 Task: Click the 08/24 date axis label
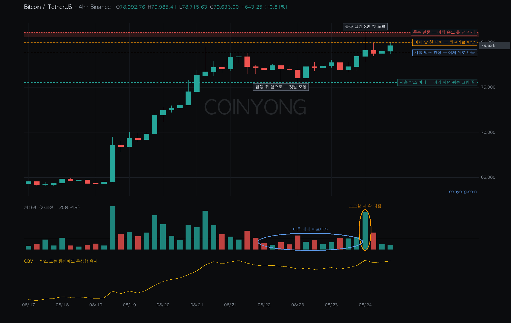click(365, 305)
